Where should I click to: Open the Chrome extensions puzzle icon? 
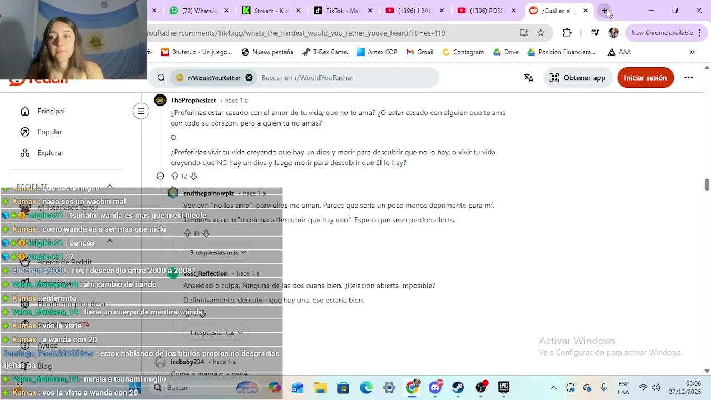[567, 33]
